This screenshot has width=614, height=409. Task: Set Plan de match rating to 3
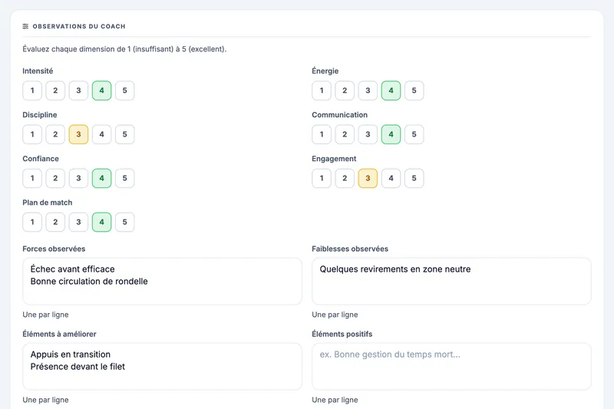click(x=78, y=222)
